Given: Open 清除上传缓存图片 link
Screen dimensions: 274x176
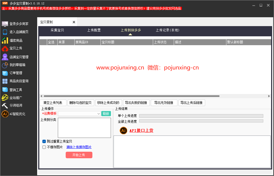Looking at the screenshot, I should point(79,147).
